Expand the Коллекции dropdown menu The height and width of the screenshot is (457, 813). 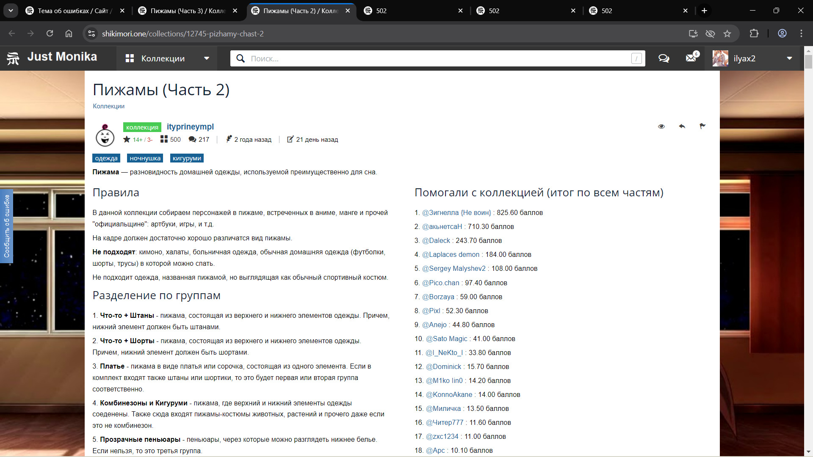pos(206,58)
